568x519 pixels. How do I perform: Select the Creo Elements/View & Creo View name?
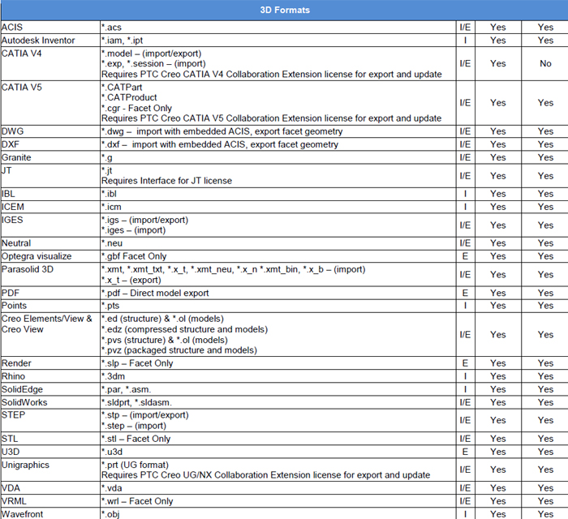coord(47,324)
